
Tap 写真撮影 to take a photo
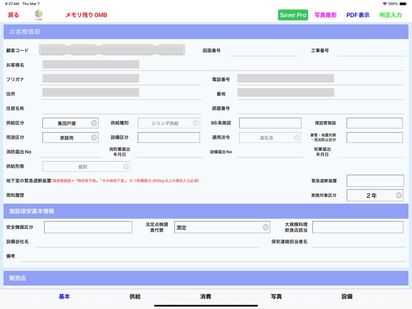(325, 15)
